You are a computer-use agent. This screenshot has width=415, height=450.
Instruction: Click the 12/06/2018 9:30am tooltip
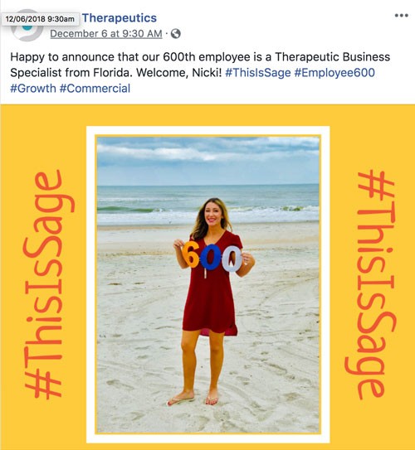coord(40,19)
